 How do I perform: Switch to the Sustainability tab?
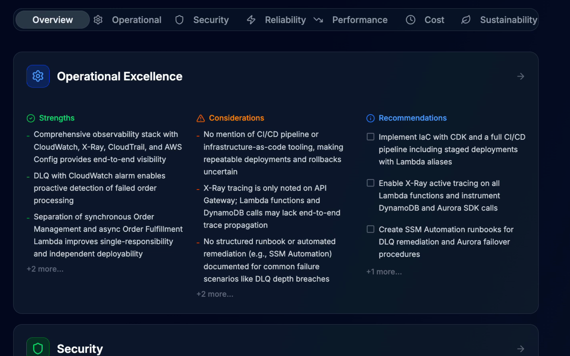click(x=508, y=20)
